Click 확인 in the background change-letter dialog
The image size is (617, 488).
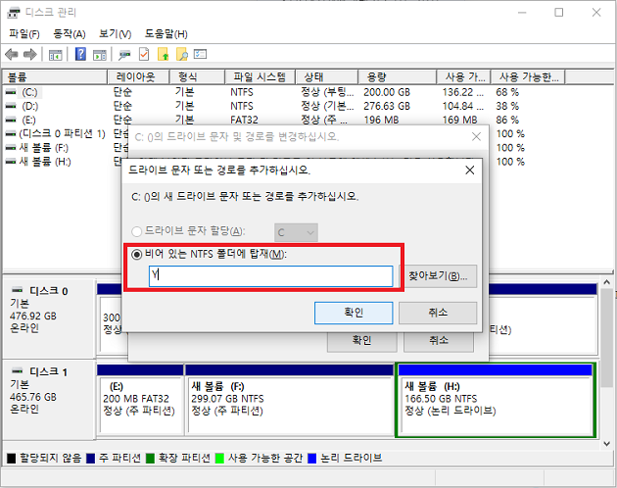coord(361,341)
